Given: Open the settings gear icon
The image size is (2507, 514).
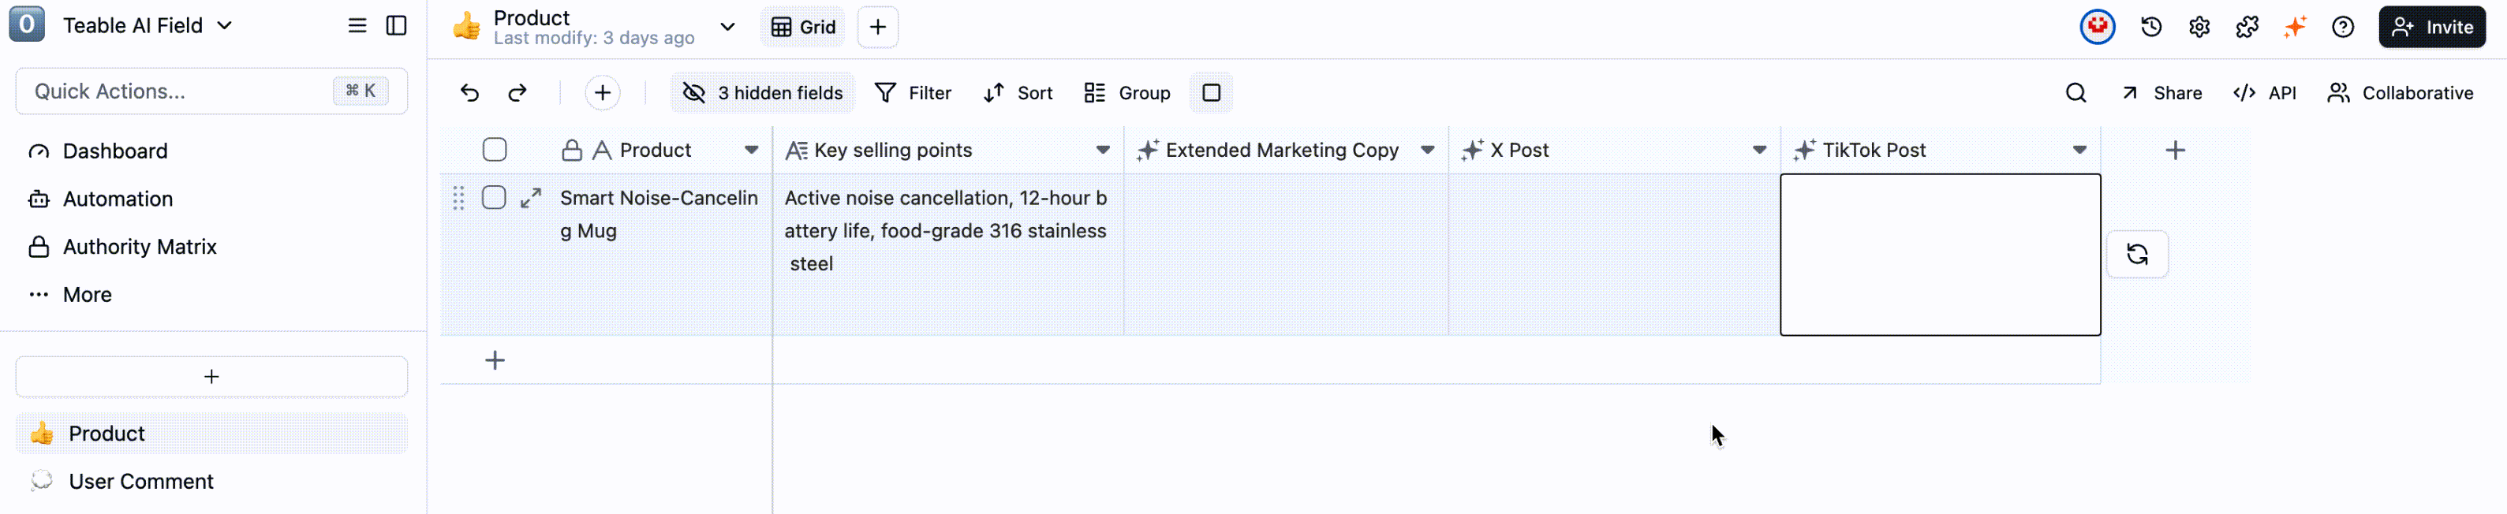Looking at the screenshot, I should pos(2199,26).
